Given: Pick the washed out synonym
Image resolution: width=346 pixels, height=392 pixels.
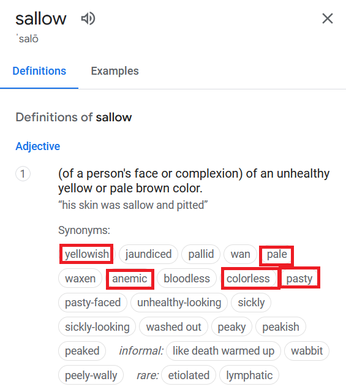Looking at the screenshot, I should pyautogui.click(x=173, y=326).
